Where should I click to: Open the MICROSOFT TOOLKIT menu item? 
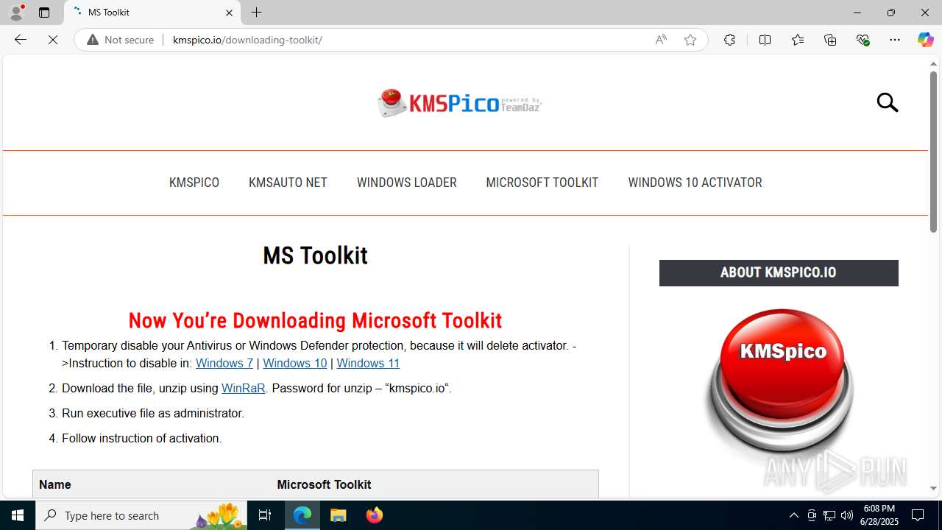542,183
